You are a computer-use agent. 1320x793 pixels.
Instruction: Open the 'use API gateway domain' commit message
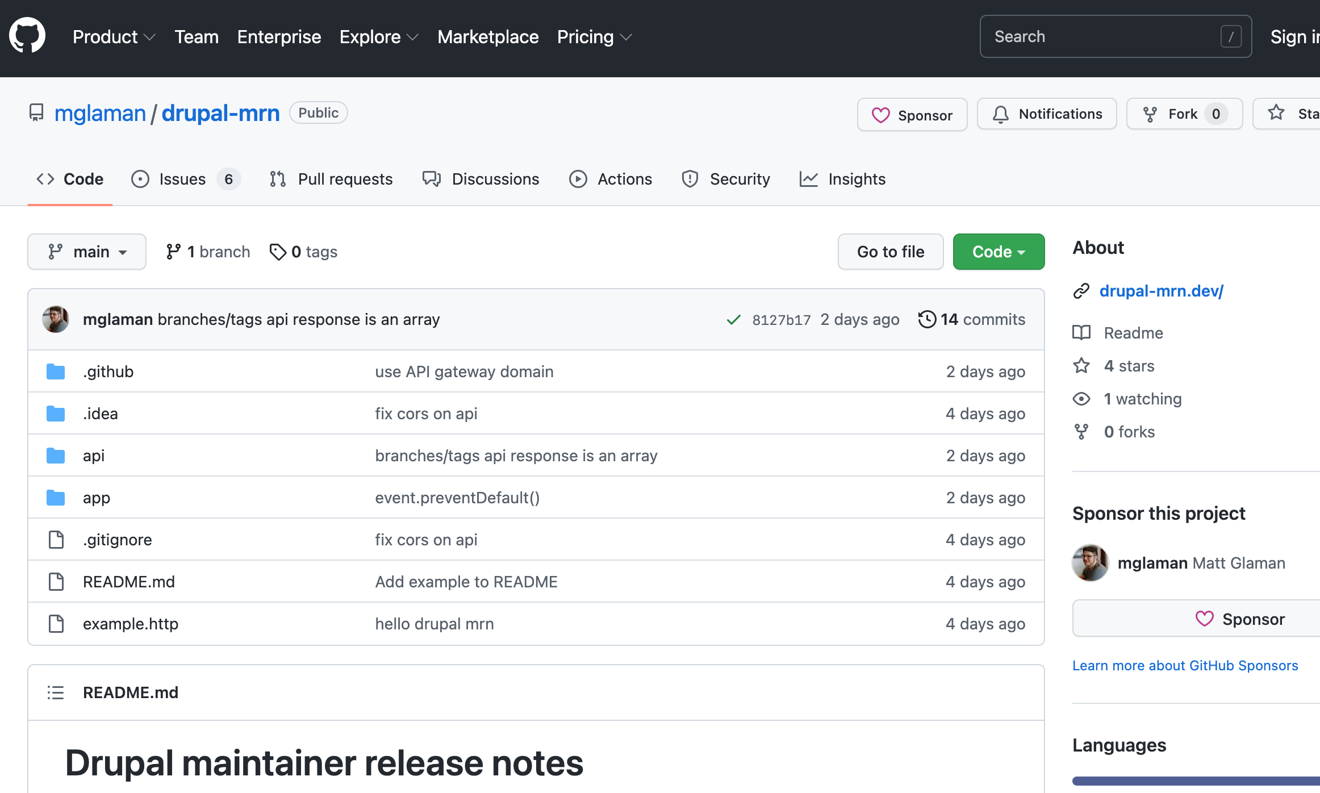464,372
